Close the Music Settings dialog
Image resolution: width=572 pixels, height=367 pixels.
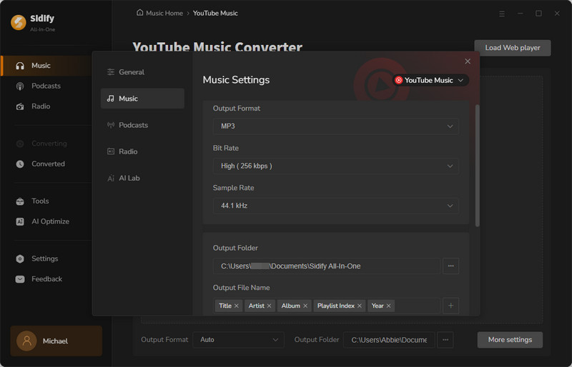pyautogui.click(x=468, y=61)
